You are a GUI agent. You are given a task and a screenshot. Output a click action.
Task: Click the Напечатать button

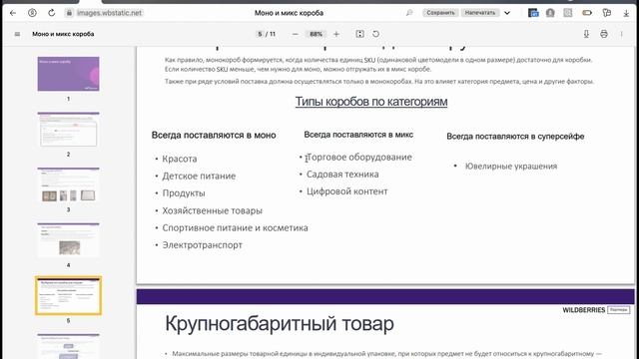pos(480,13)
